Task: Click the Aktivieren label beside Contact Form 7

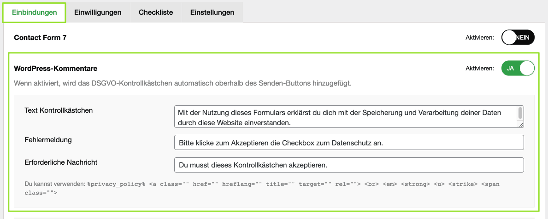Action: click(x=480, y=38)
